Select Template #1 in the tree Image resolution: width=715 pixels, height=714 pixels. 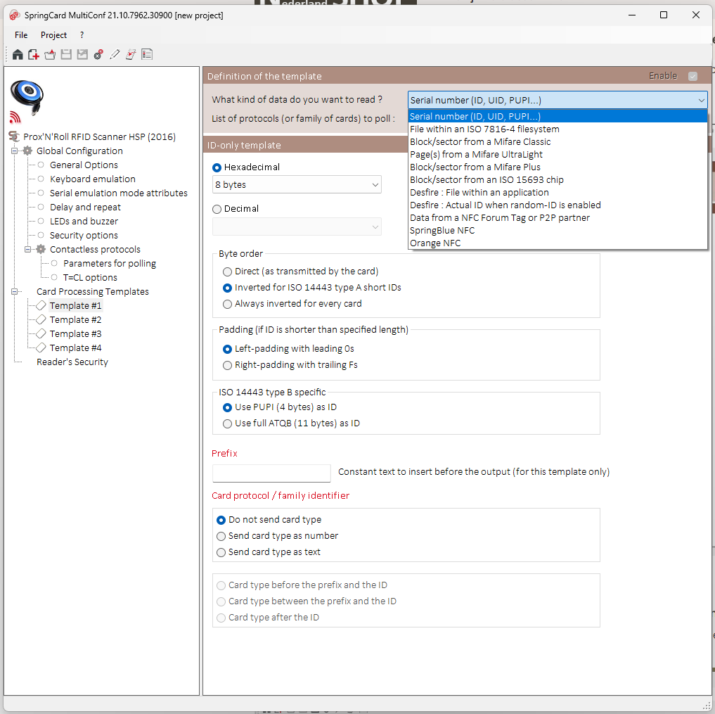(x=76, y=306)
